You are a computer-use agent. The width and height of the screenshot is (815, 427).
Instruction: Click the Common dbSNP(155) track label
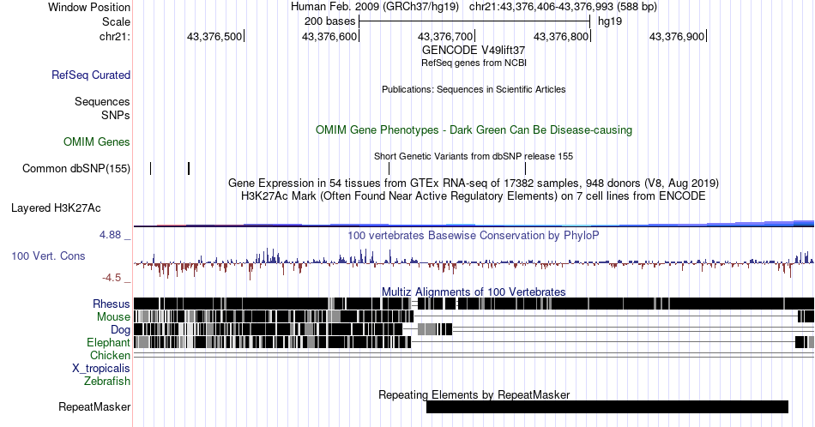tap(76, 168)
